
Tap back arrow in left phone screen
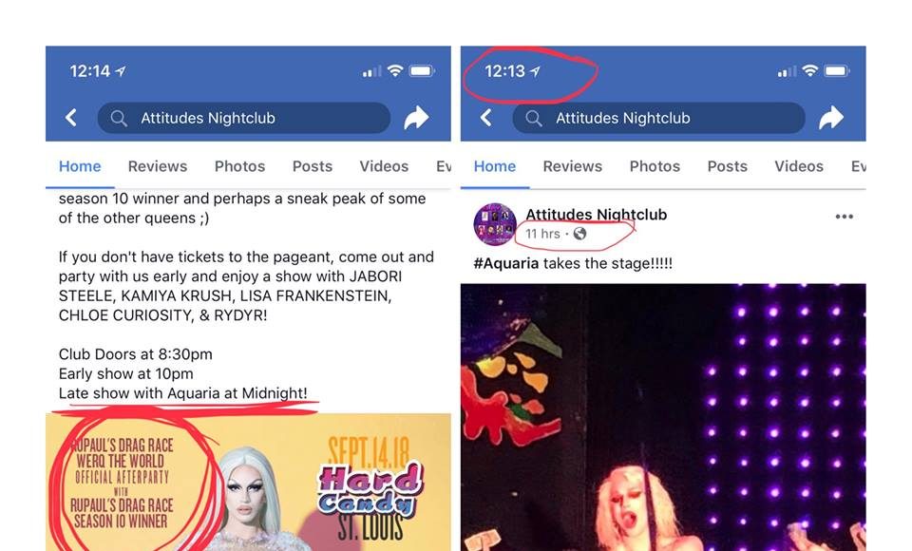click(x=71, y=118)
